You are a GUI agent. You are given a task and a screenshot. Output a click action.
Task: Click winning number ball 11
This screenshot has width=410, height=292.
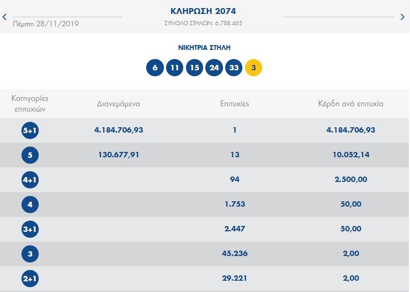[175, 68]
